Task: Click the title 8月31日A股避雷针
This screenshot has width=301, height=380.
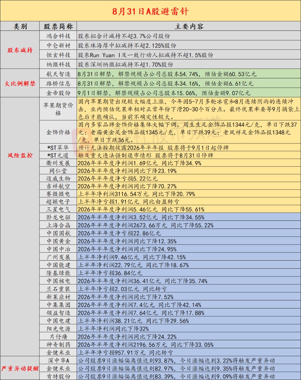Action: [x=150, y=11]
